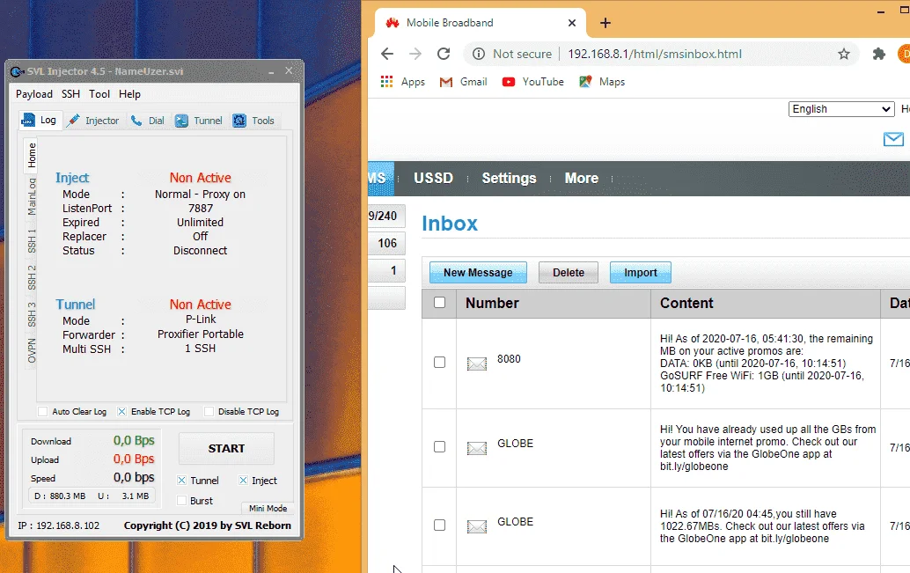Viewport: 910px width, 573px height.
Task: Close the Mobile Broadband browser tab
Action: pyautogui.click(x=572, y=23)
